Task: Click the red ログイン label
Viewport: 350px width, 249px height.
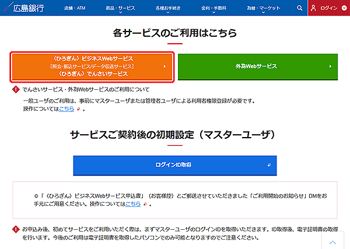Action: coord(329,8)
